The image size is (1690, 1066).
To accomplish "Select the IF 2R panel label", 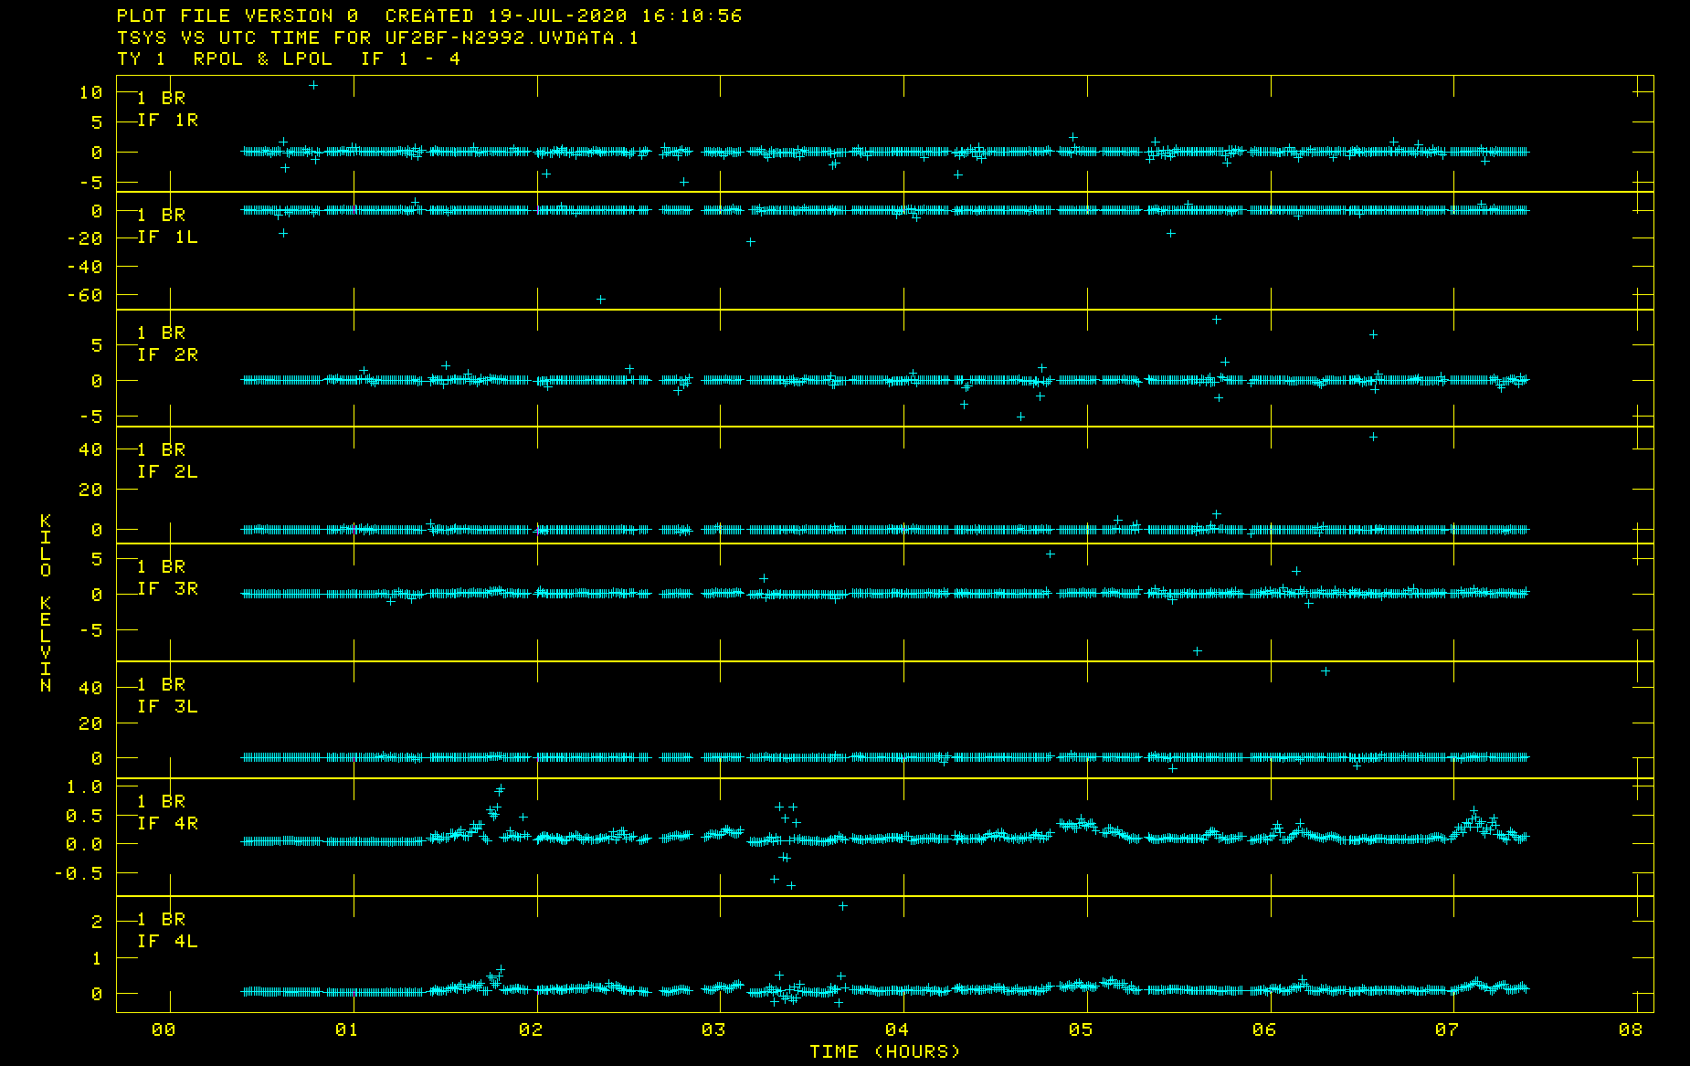I will pyautogui.click(x=167, y=355).
